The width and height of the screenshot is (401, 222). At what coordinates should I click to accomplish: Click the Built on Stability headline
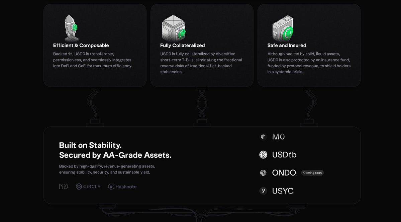[x=115, y=150]
